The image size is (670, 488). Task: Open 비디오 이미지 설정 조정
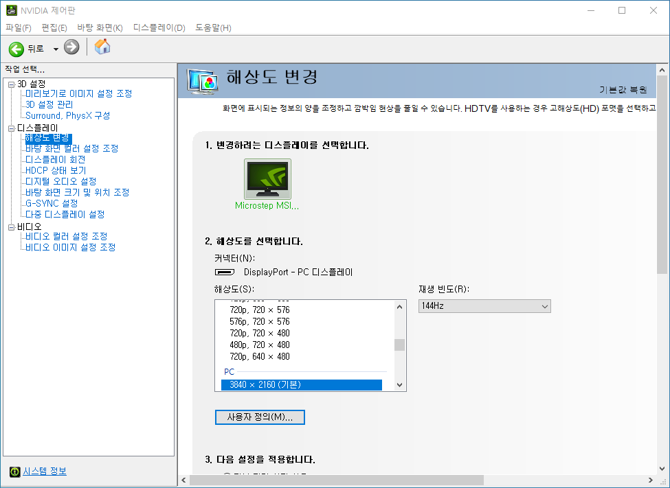pos(71,248)
